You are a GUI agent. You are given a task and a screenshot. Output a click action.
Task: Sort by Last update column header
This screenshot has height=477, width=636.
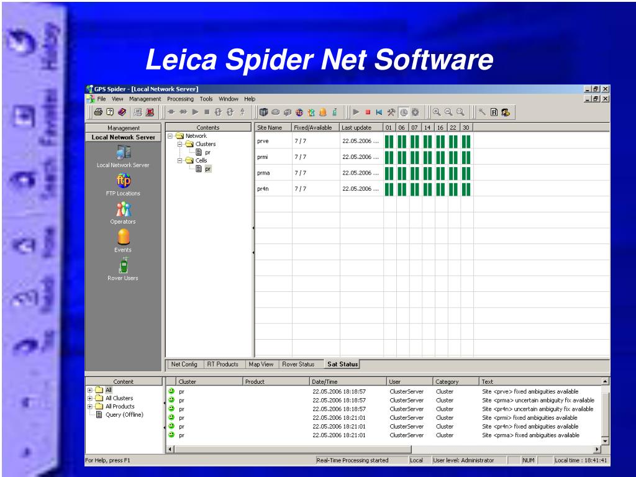[361, 127]
